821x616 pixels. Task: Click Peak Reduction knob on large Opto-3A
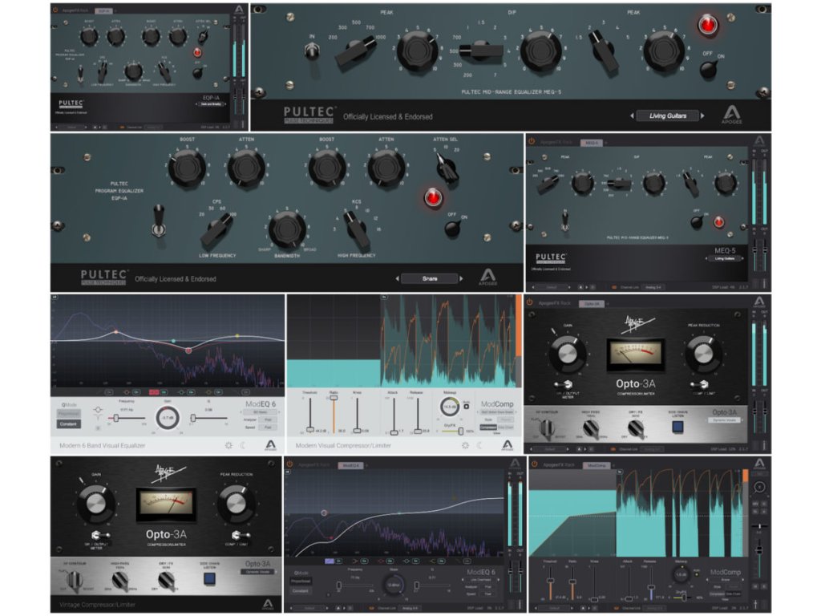[235, 504]
